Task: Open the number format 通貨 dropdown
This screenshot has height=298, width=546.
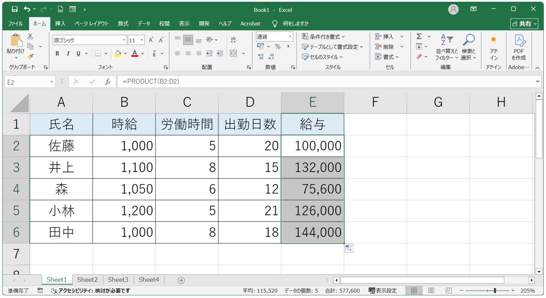Action: pyautogui.click(x=290, y=37)
